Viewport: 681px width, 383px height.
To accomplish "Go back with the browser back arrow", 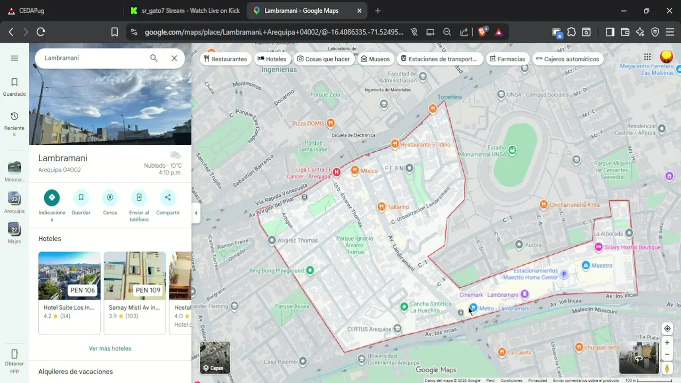I will [11, 32].
